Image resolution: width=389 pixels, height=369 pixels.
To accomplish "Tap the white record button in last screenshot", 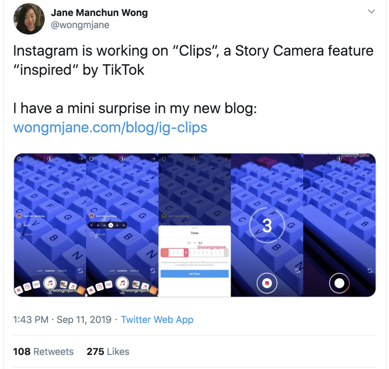I will [339, 283].
